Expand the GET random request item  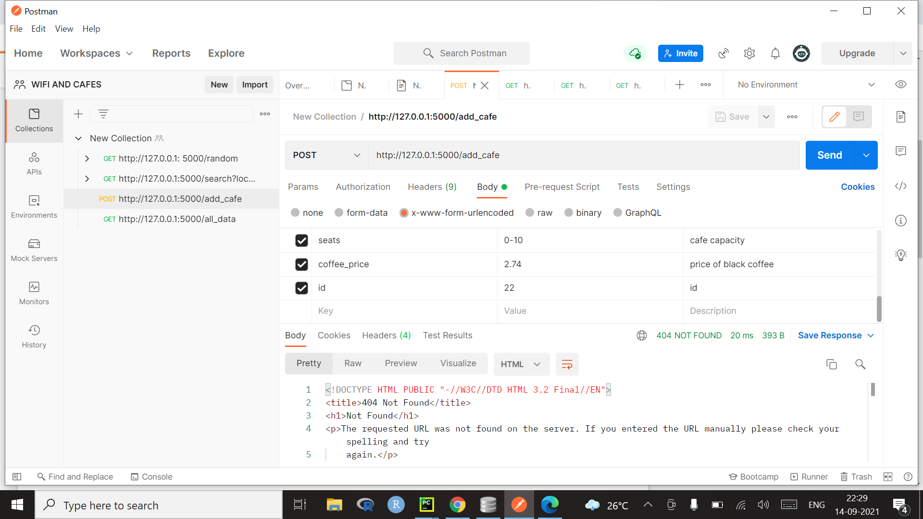click(87, 158)
